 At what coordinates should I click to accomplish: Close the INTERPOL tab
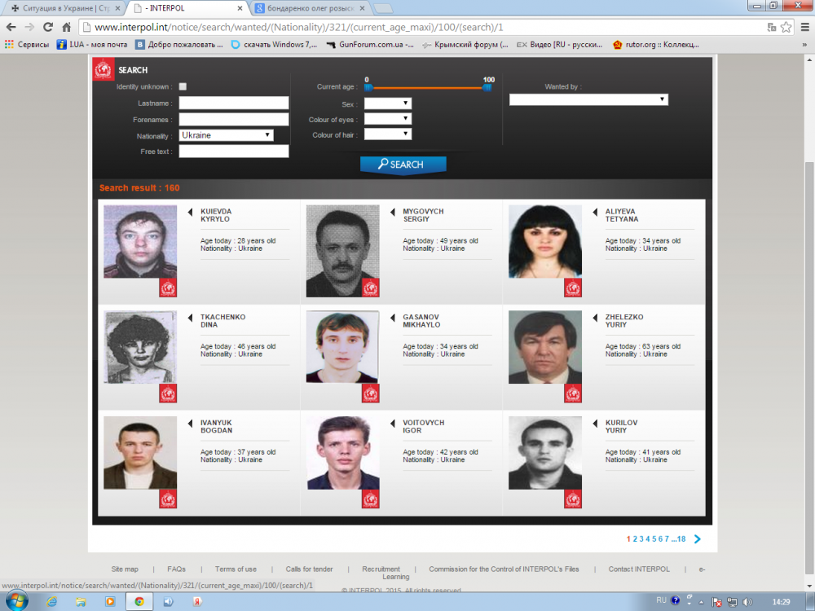click(x=240, y=8)
